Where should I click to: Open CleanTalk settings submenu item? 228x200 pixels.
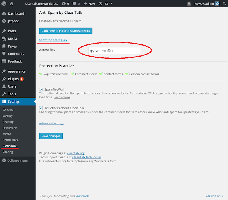[x=9, y=146]
